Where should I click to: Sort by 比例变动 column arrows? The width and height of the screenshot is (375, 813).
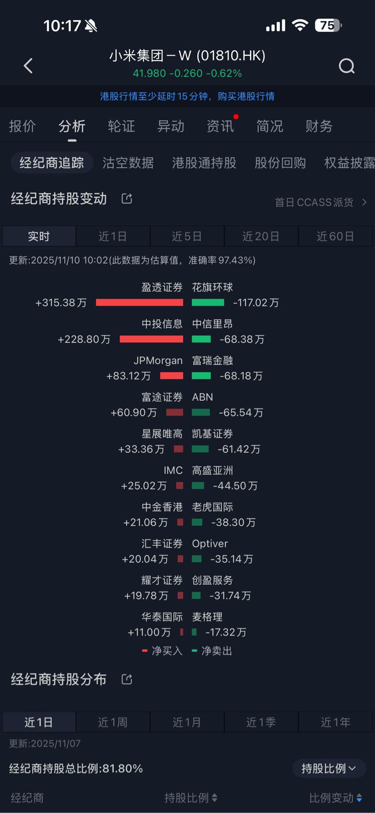click(359, 798)
